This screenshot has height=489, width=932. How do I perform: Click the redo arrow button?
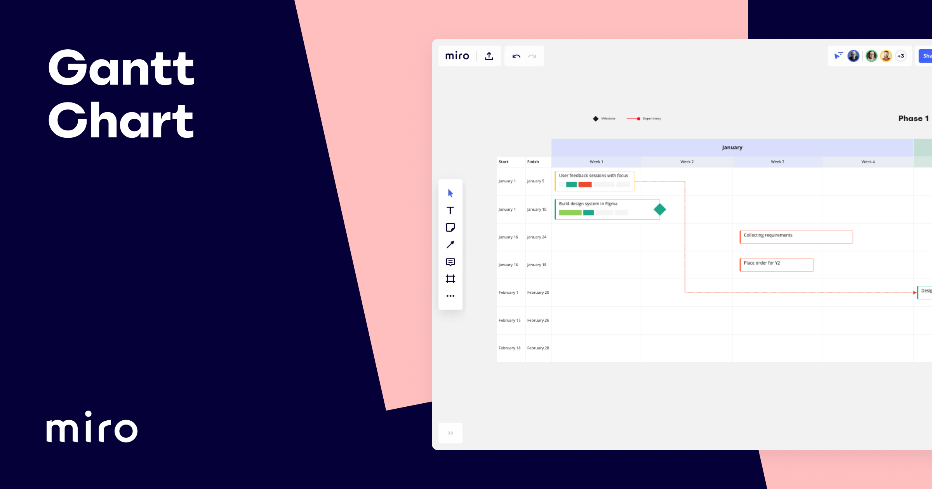pyautogui.click(x=532, y=56)
